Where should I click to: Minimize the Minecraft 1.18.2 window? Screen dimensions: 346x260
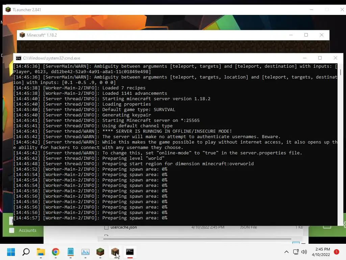coord(291,35)
